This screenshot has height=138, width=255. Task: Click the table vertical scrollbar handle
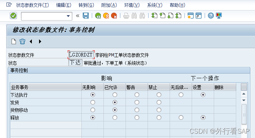tap(244, 114)
